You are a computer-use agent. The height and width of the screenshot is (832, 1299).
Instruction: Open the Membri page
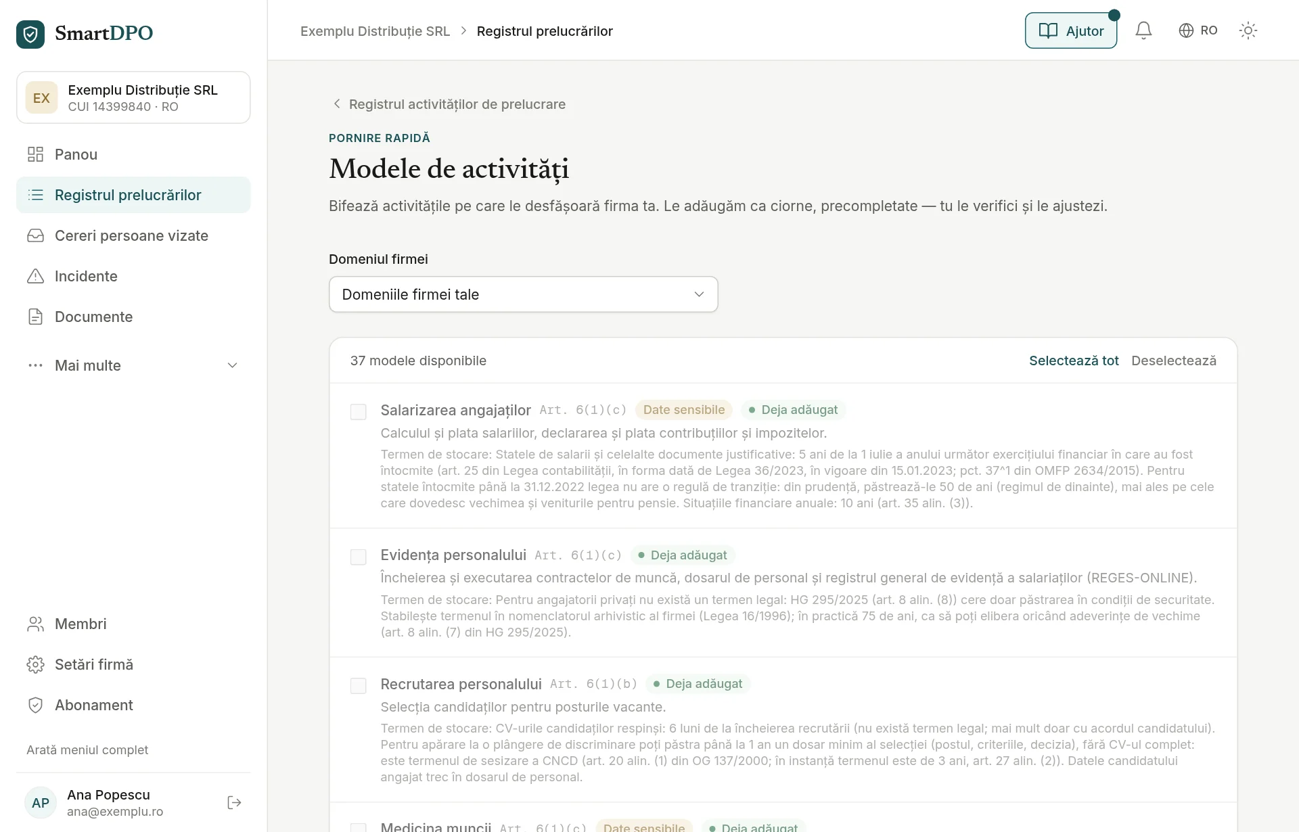[133, 624]
